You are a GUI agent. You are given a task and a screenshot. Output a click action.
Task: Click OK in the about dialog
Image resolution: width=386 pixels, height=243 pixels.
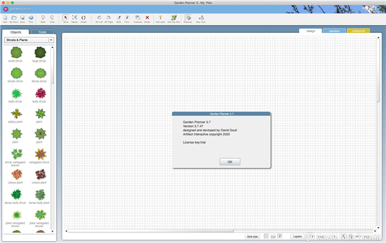coord(230,162)
